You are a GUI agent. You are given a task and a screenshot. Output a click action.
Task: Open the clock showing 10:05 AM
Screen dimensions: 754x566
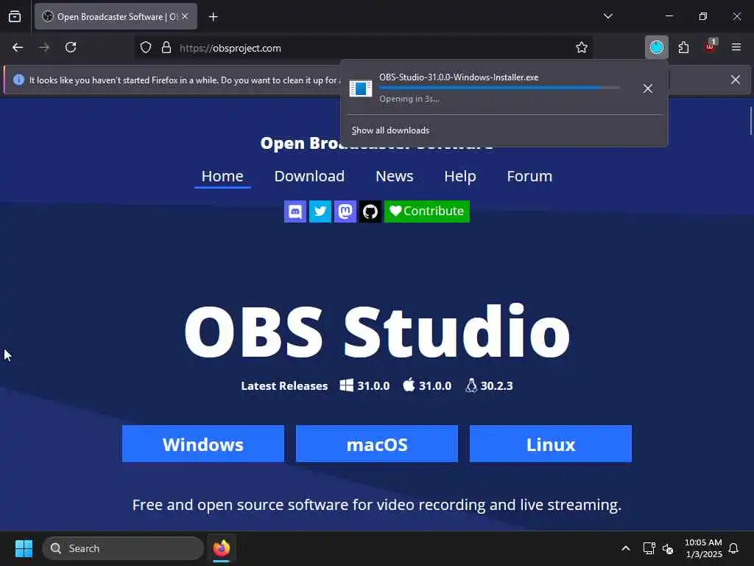point(703,548)
